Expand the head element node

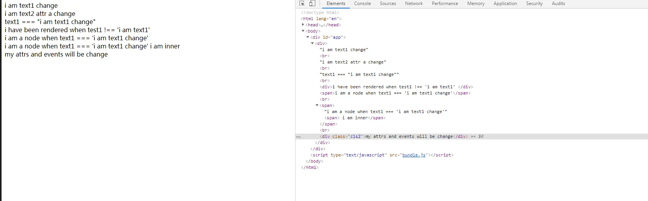point(303,25)
